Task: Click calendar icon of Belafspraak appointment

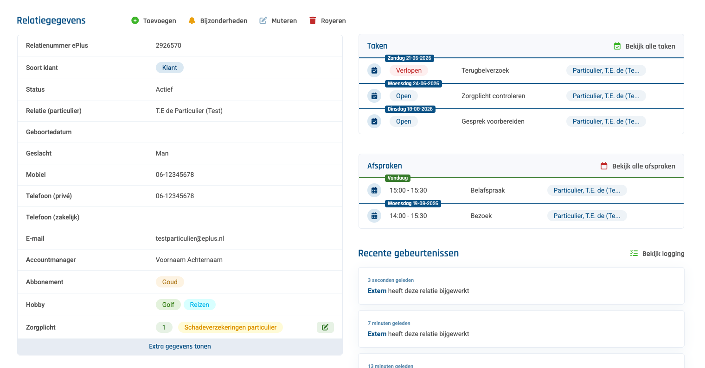Action: (374, 190)
